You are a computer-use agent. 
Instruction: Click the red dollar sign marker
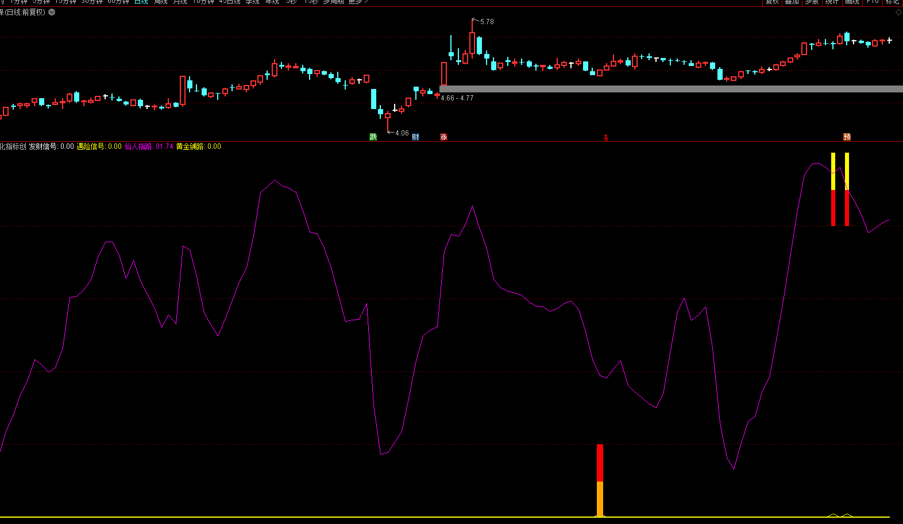click(605, 137)
